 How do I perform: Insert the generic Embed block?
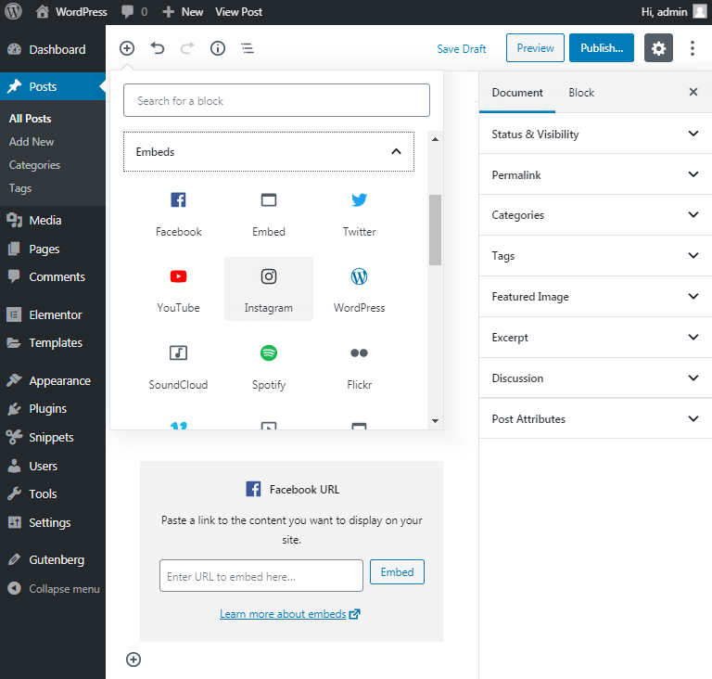[269, 214]
